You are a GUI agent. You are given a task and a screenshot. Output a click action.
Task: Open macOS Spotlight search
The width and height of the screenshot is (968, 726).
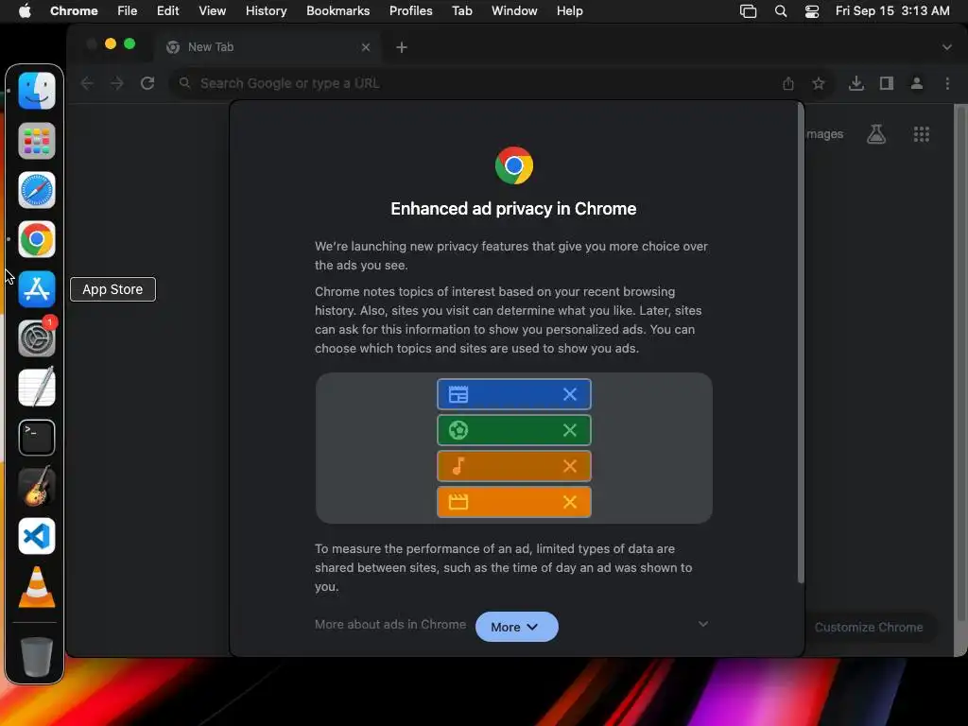[x=780, y=11]
